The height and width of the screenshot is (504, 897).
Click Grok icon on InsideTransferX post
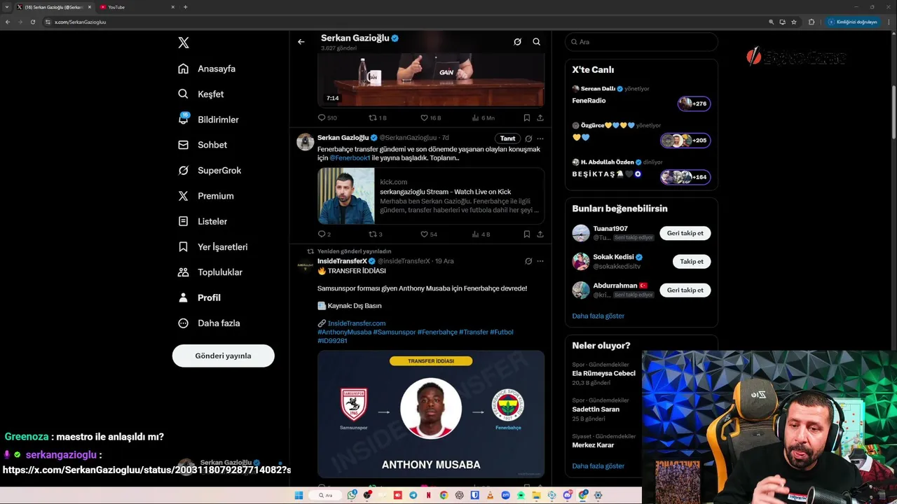528,261
